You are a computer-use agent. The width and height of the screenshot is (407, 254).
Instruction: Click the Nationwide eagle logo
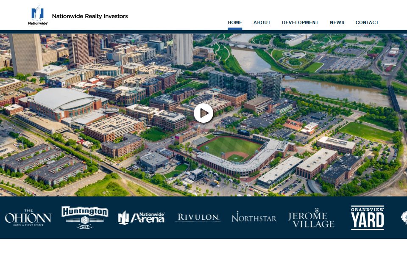pos(38,15)
